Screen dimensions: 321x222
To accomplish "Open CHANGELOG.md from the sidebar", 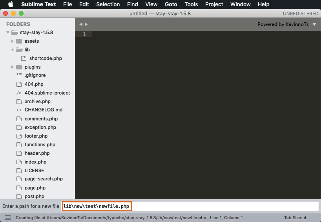I will [44, 110].
